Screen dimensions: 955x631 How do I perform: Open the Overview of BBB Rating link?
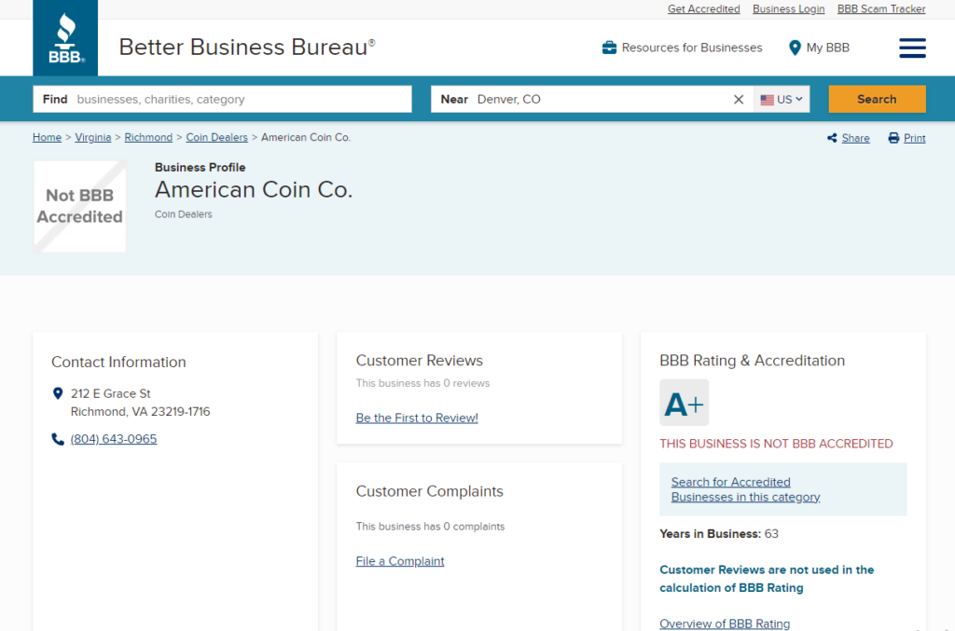coord(724,624)
